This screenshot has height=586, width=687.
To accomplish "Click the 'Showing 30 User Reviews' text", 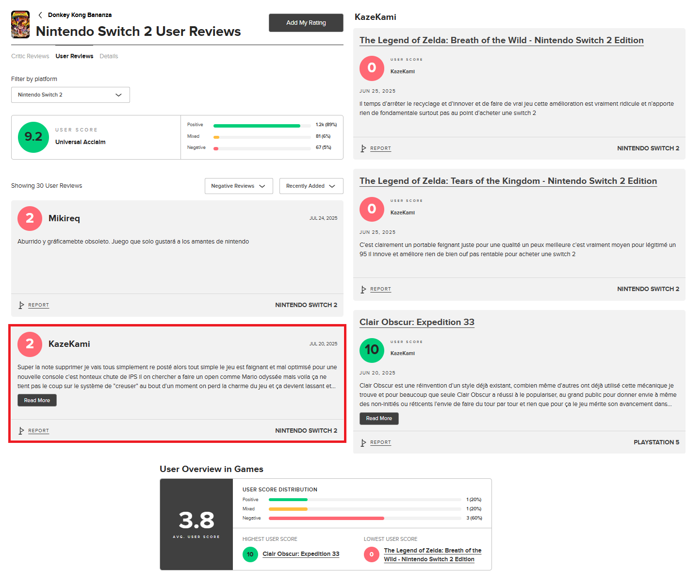I will point(47,186).
